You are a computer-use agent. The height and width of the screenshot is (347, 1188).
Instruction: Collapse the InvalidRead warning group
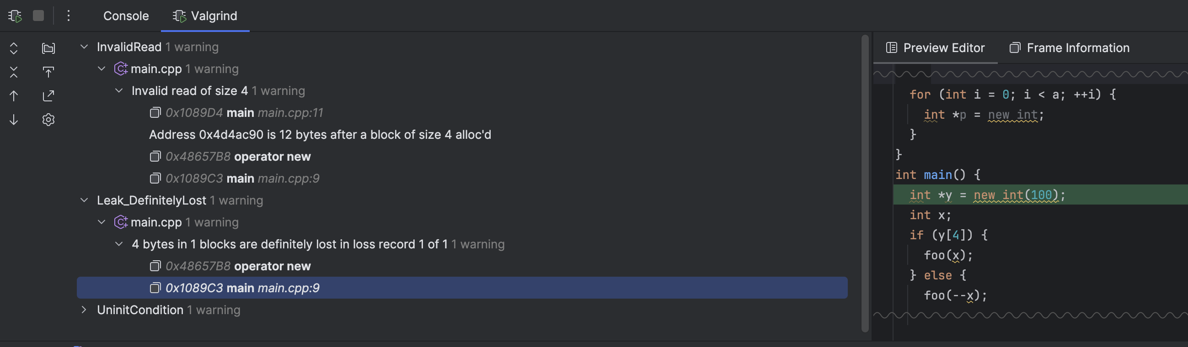(84, 47)
